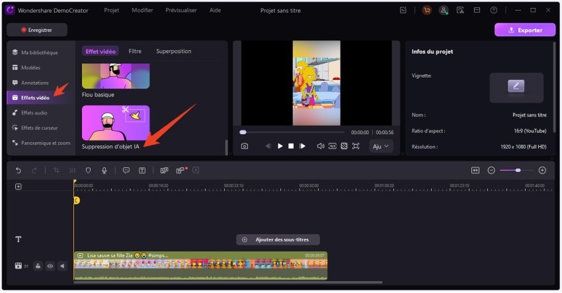Step back to the previous frame

[x=268, y=146]
